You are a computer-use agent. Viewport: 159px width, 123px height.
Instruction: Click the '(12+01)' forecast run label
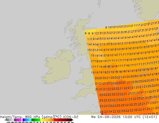tap(150, 117)
